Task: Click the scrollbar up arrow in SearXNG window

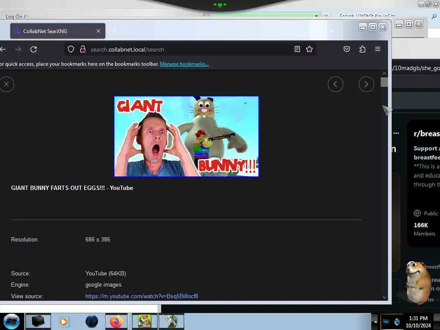Action: pos(384,74)
